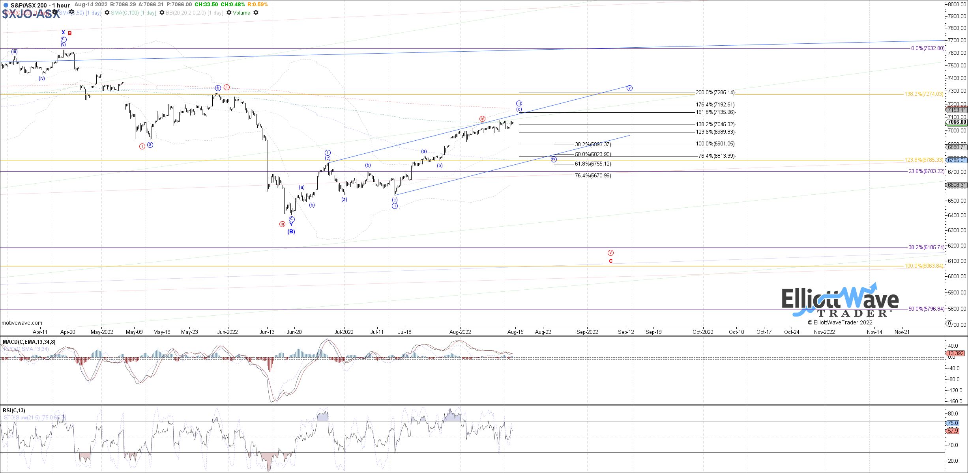Select red circled iii label at June low
The image size is (968, 473).
point(282,224)
